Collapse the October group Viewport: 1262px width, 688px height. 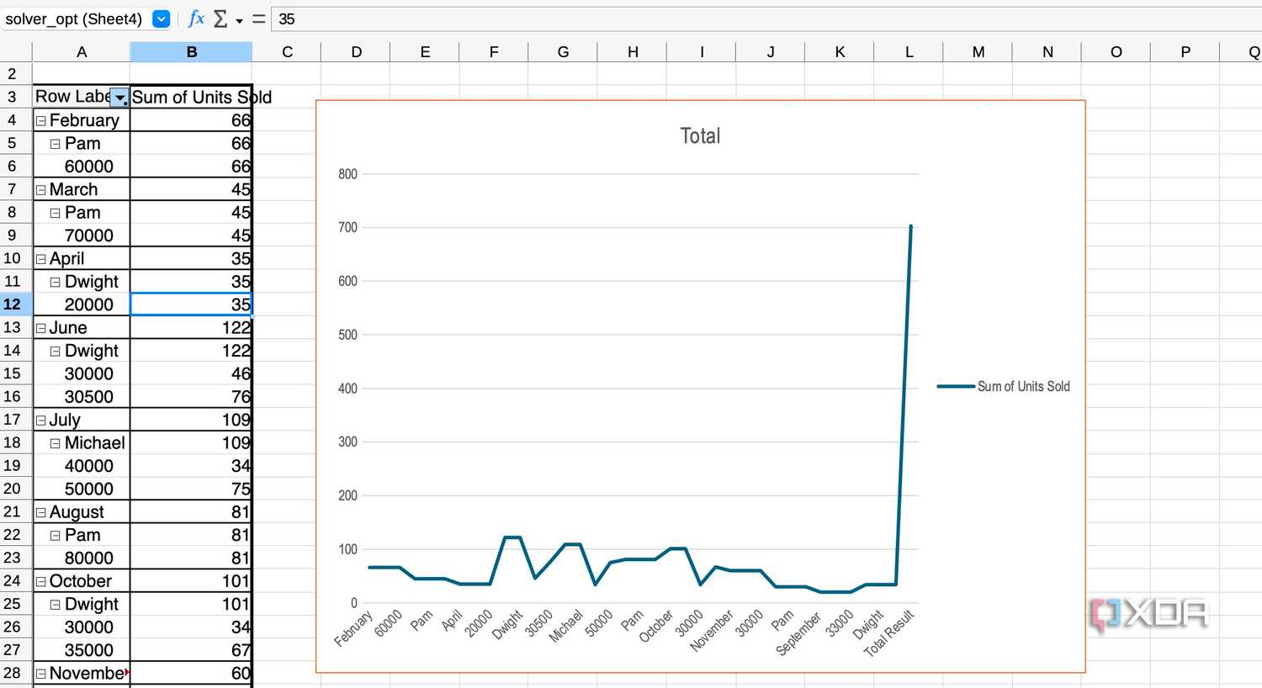[x=40, y=581]
